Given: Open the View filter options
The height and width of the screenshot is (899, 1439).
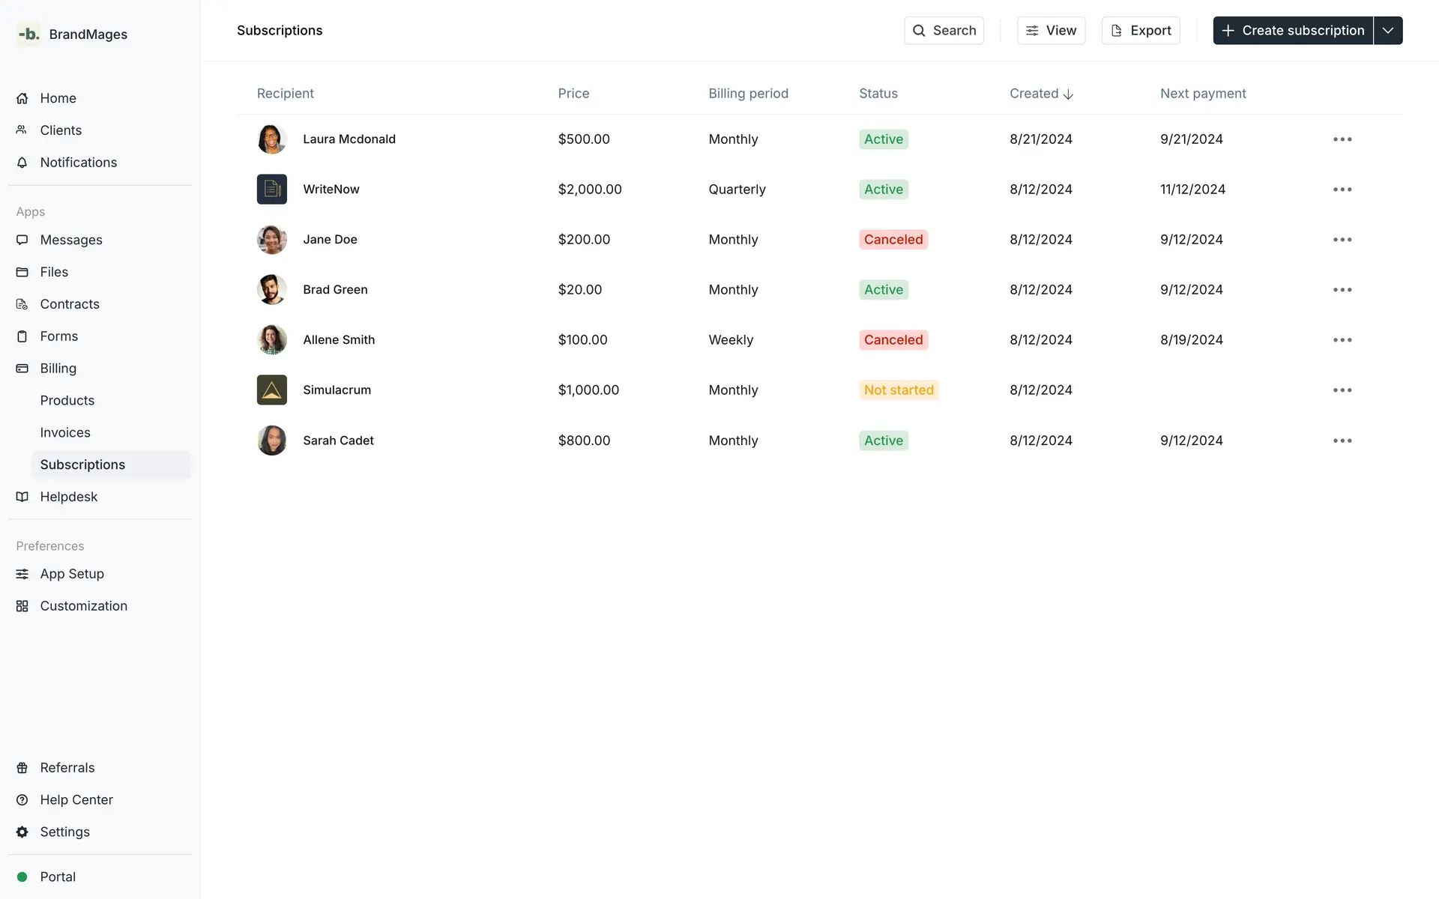Looking at the screenshot, I should pyautogui.click(x=1051, y=31).
